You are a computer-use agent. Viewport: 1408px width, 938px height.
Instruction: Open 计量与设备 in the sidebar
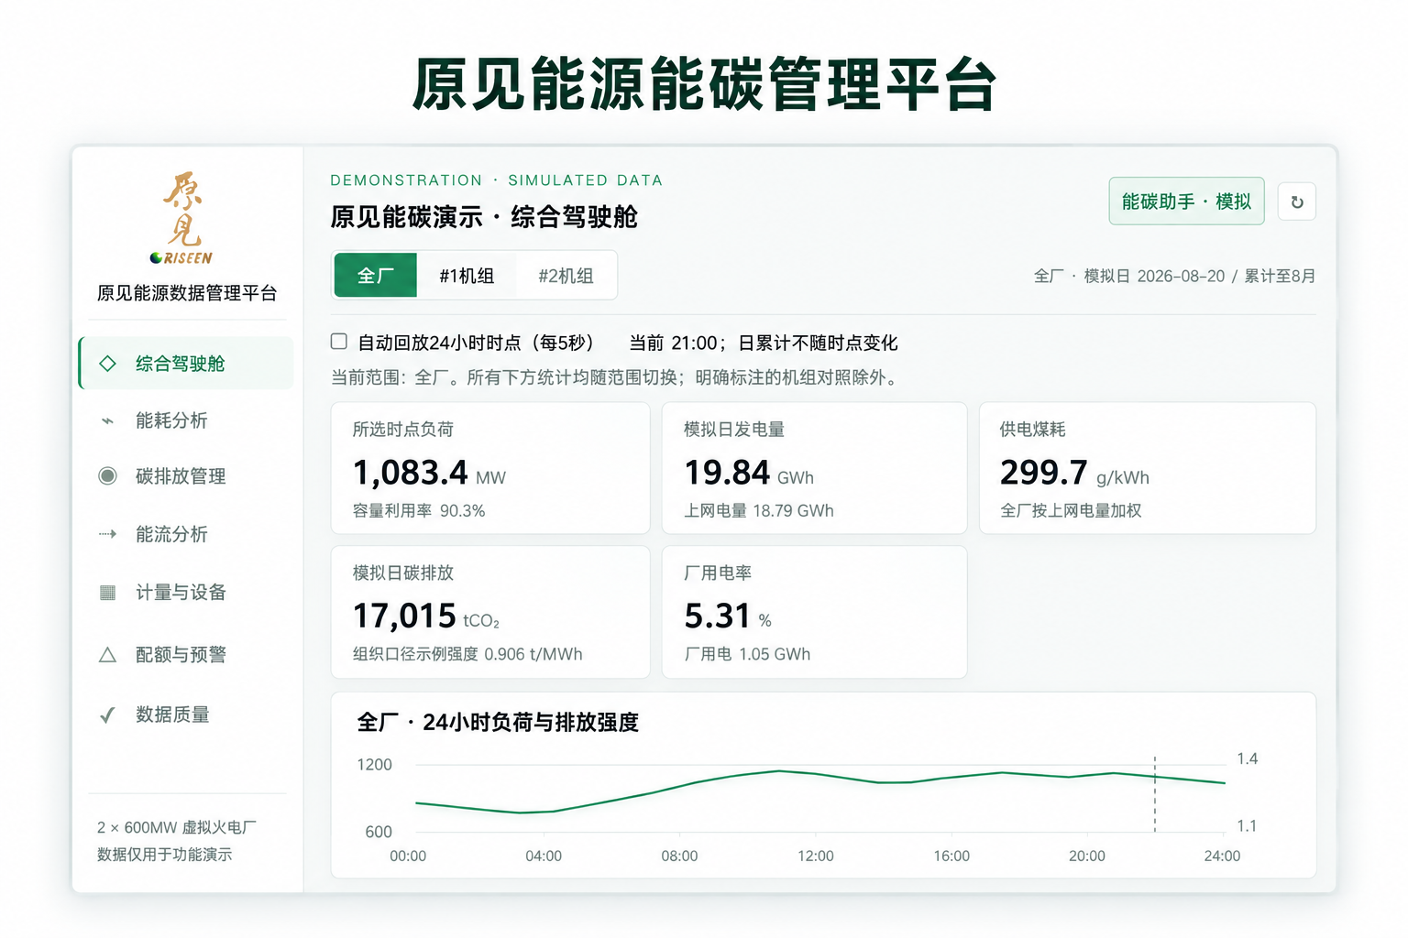coord(186,593)
